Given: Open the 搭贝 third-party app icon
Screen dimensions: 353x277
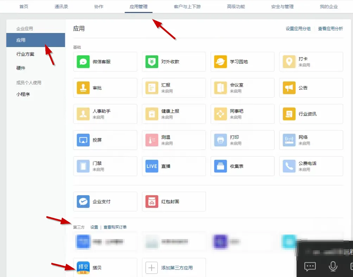Looking at the screenshot, I should [83, 268].
